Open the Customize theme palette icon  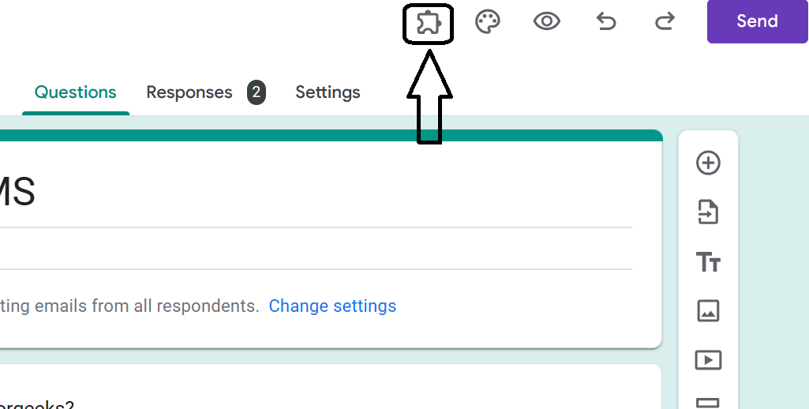pyautogui.click(x=487, y=21)
